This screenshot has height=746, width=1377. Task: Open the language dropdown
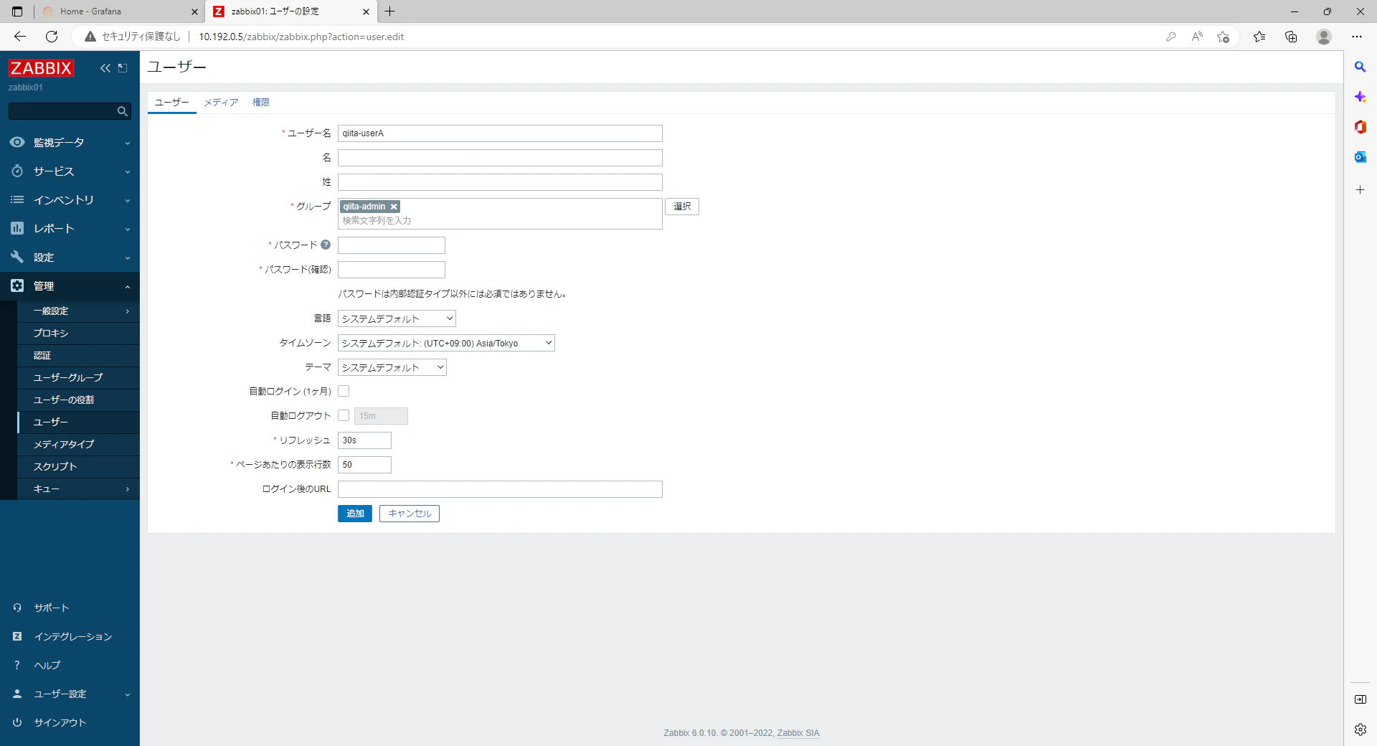click(397, 318)
